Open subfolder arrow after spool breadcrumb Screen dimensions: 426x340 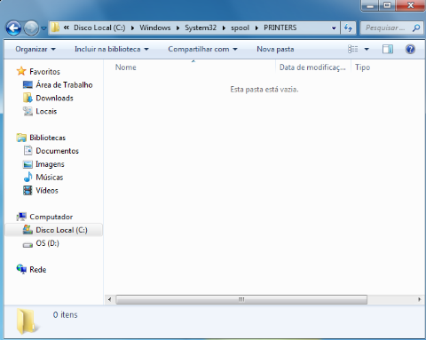256,28
